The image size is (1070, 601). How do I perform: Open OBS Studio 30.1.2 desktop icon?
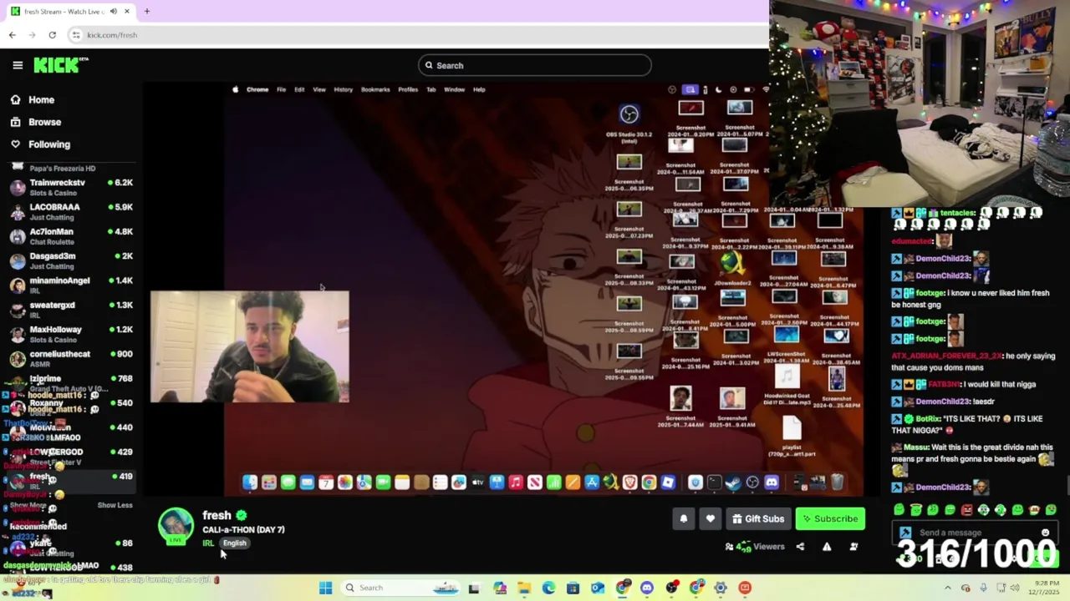629,121
